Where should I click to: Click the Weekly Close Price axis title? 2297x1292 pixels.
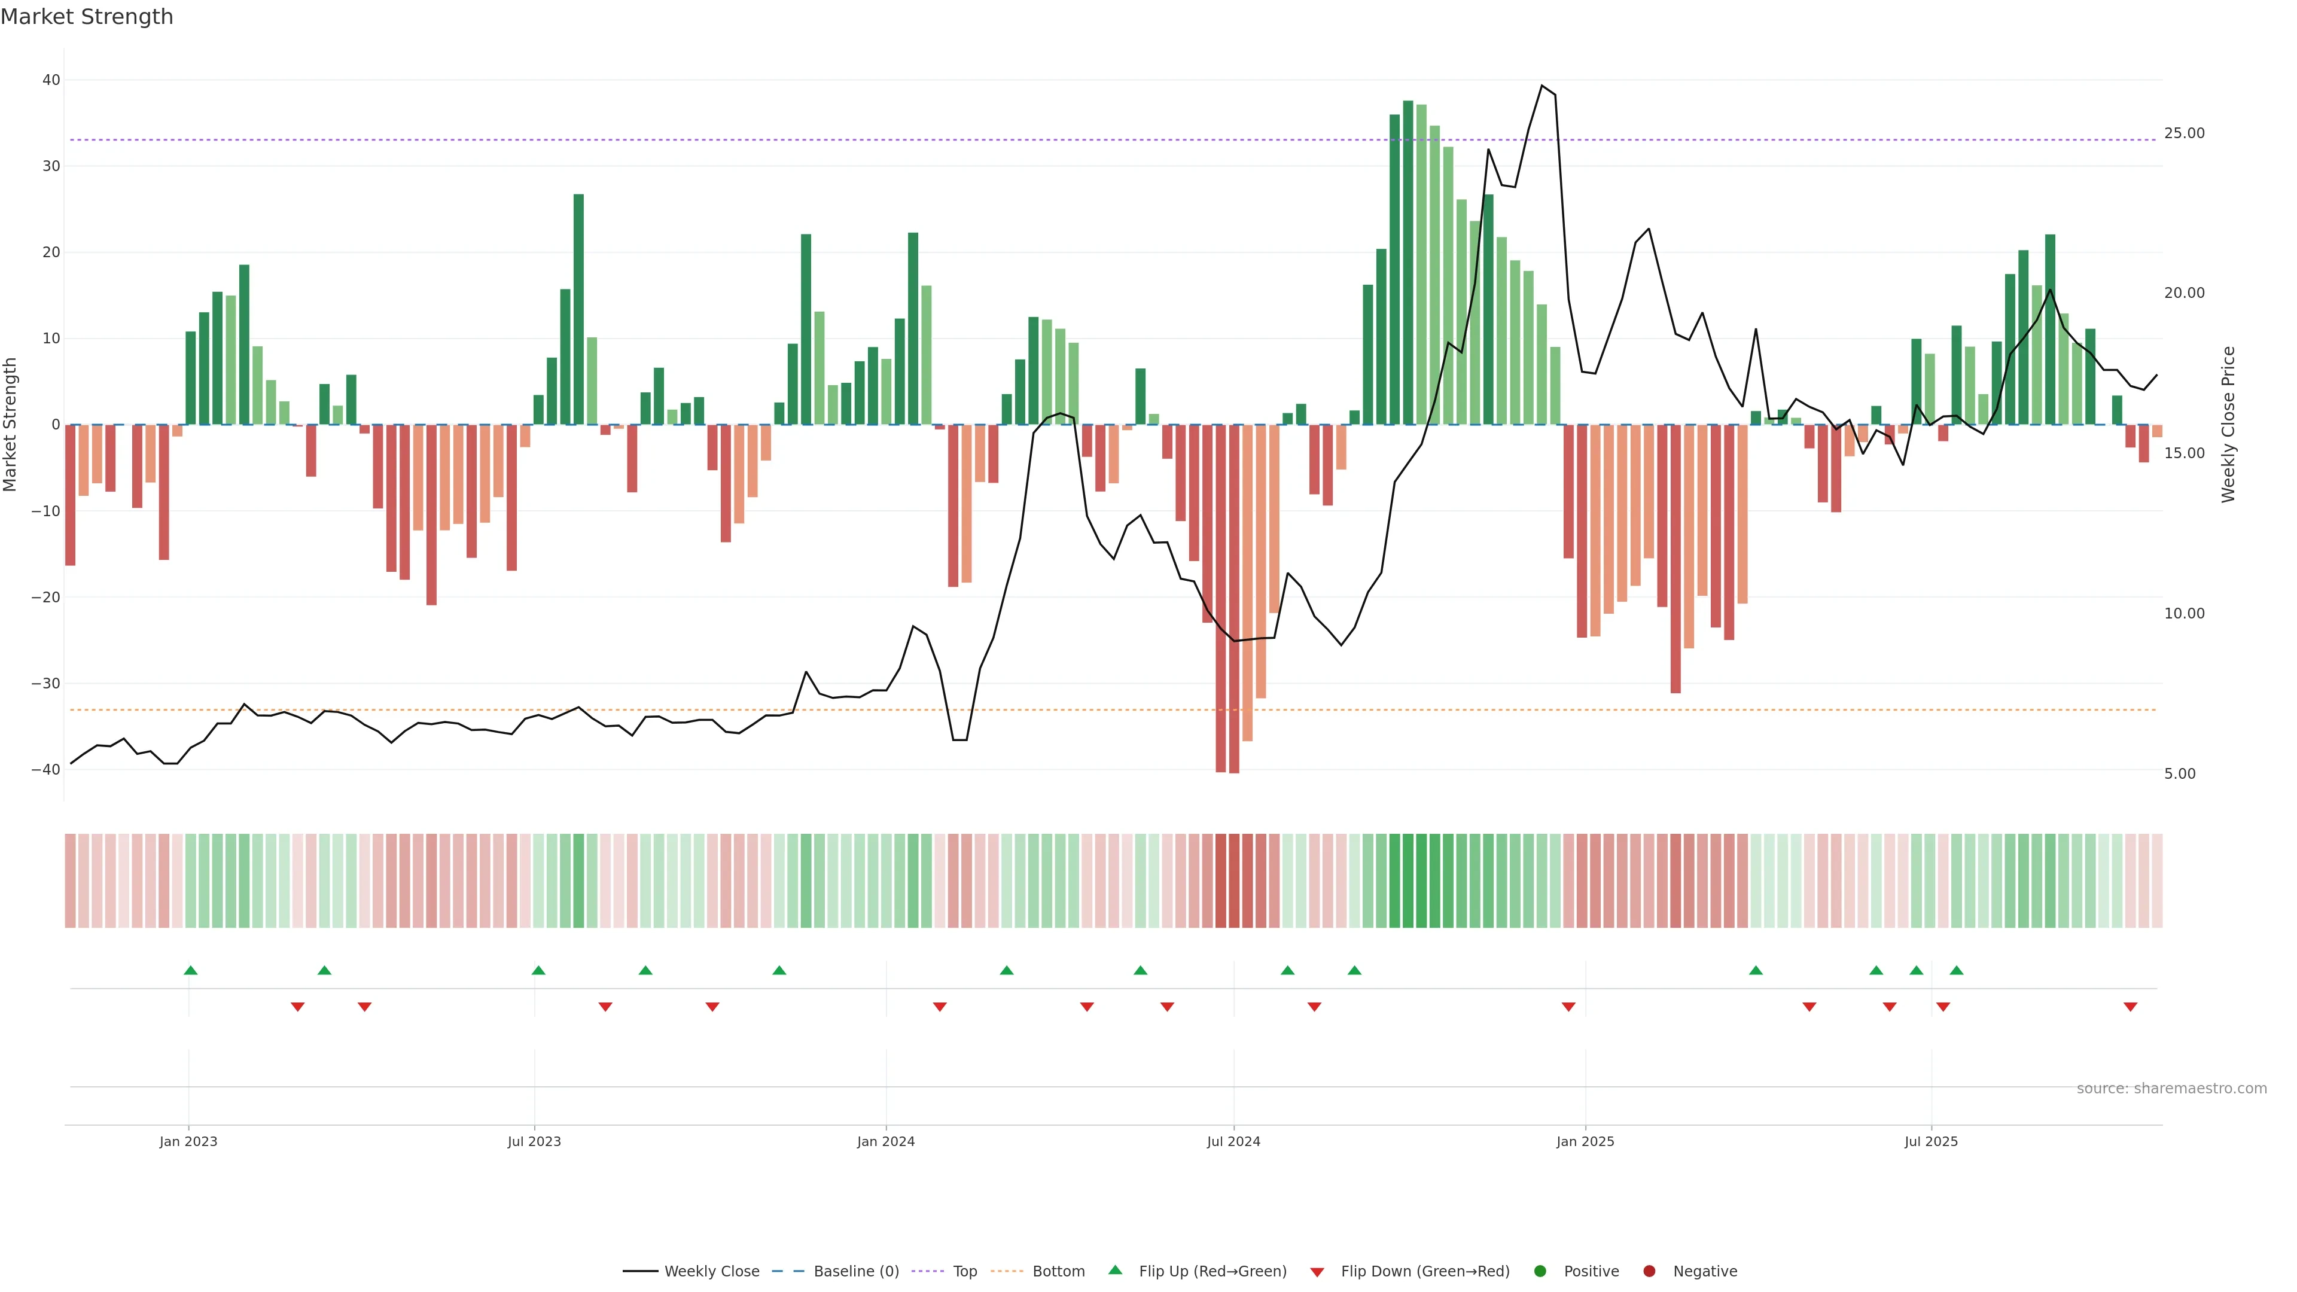[x=2228, y=425]
